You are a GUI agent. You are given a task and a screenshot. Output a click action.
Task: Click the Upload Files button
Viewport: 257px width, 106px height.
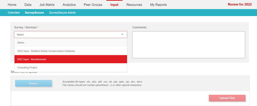pos(227,98)
